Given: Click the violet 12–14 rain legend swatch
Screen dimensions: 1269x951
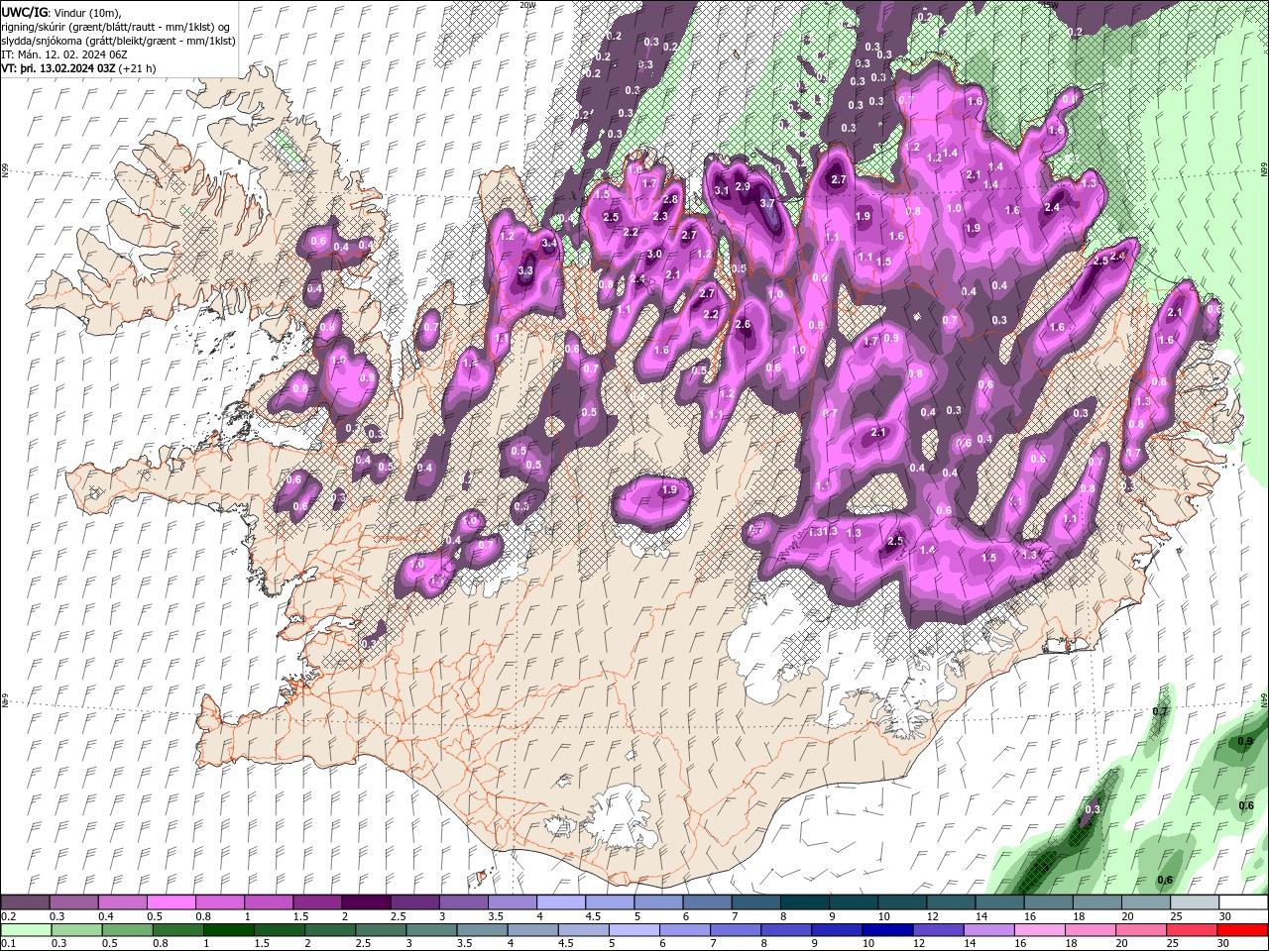Looking at the screenshot, I should (x=939, y=930).
